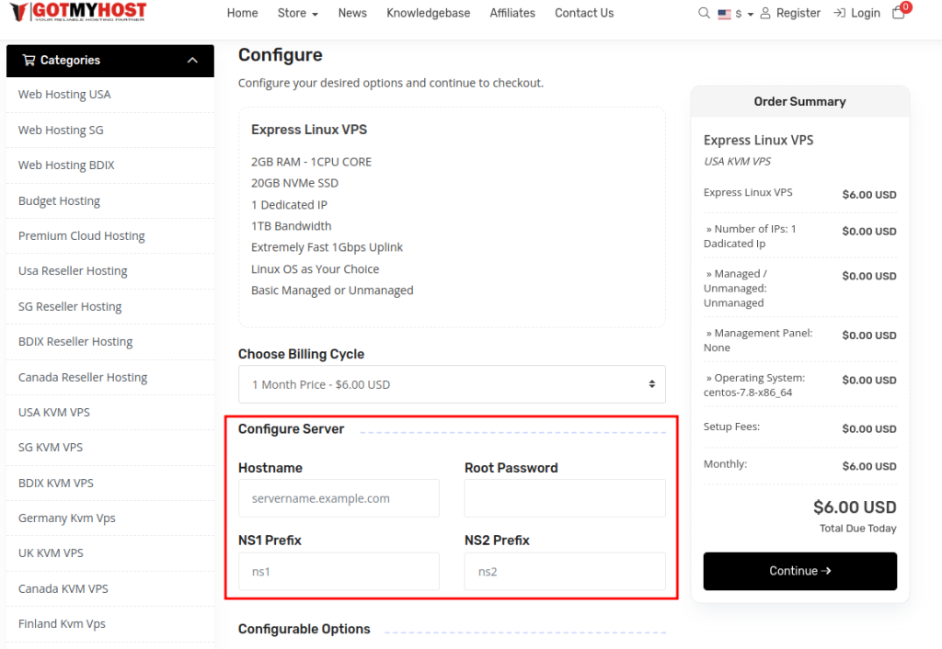Expand the Store menu dropdown
This screenshot has height=649, width=942.
point(297,13)
